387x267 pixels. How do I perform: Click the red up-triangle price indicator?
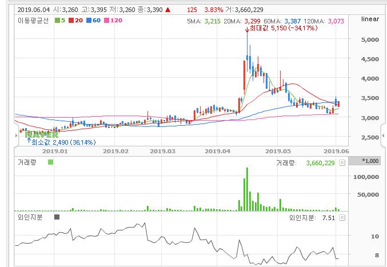[168, 10]
